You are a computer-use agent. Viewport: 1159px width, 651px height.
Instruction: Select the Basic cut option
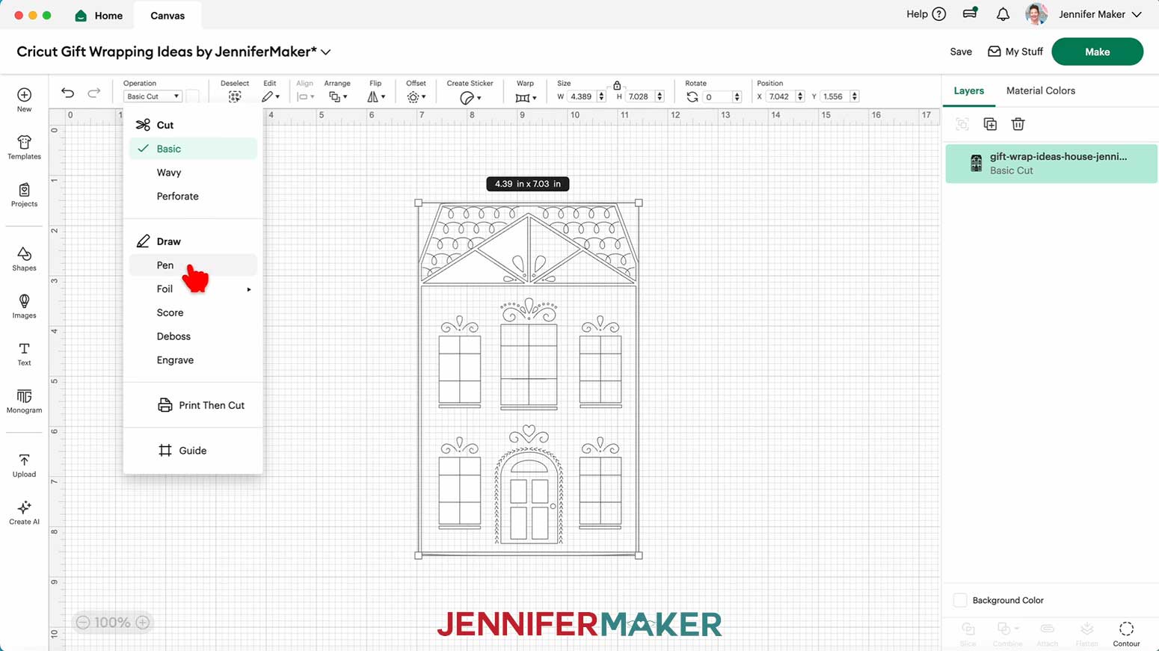click(193, 149)
